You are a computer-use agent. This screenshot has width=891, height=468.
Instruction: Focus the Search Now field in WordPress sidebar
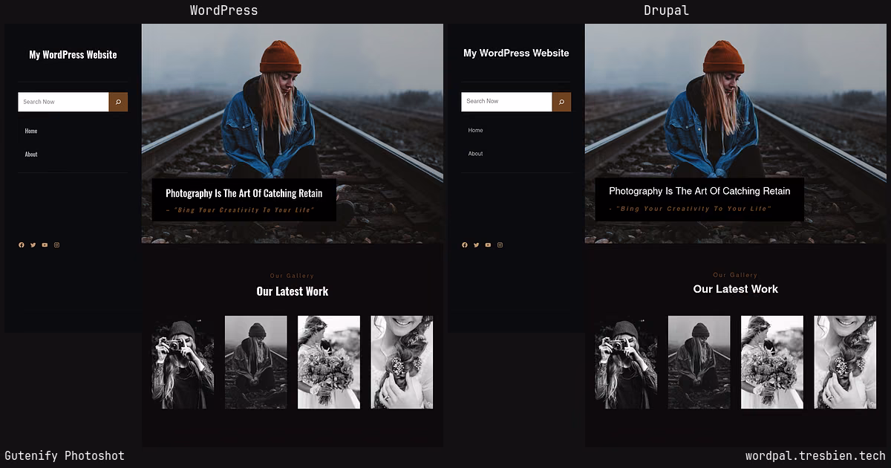point(63,102)
